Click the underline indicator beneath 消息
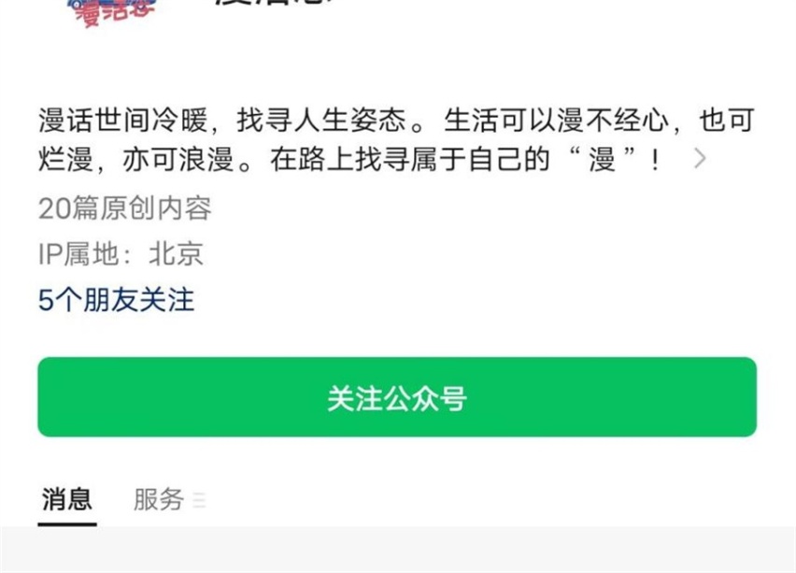This screenshot has width=796, height=573. click(x=67, y=524)
